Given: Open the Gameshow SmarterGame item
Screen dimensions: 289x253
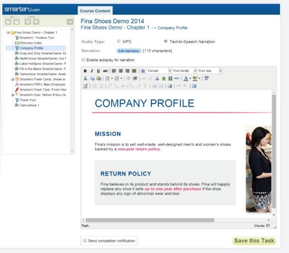Looking at the screenshot, I should tap(43, 74).
